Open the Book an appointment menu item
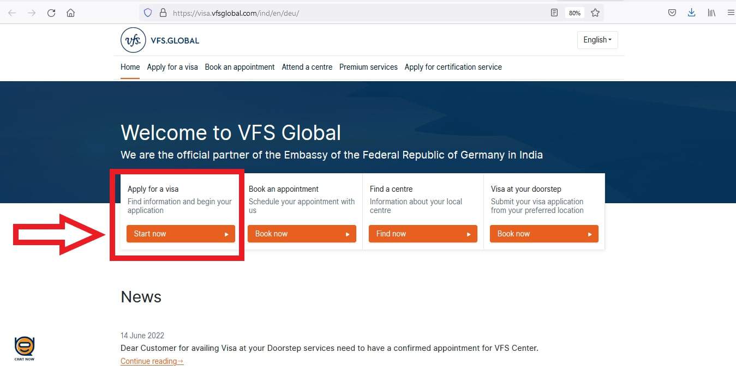The image size is (736, 371). pyautogui.click(x=240, y=67)
